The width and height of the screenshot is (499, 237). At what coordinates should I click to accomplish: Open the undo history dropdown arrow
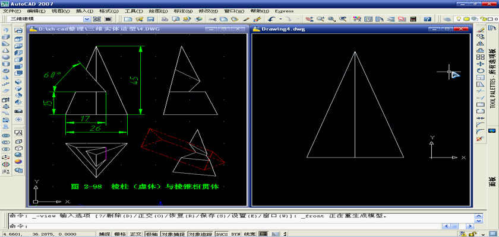(280, 19)
